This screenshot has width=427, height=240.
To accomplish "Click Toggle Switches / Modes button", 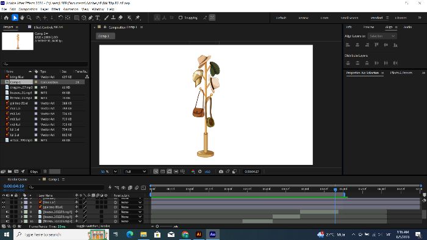I will coord(93,226).
